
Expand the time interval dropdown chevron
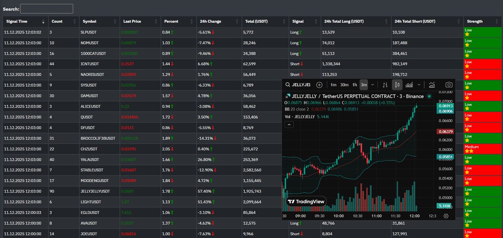373,85
